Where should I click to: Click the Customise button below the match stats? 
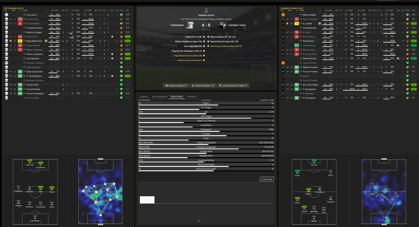coord(266,179)
